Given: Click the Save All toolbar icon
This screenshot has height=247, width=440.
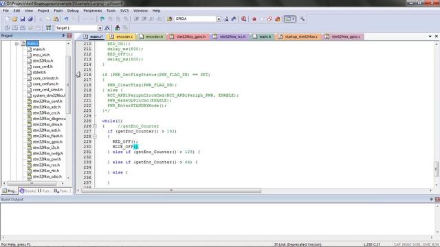Looking at the screenshot, I should point(30,19).
